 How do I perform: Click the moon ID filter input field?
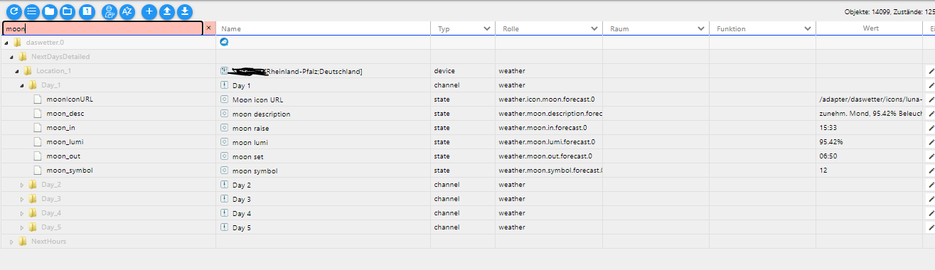(x=102, y=28)
